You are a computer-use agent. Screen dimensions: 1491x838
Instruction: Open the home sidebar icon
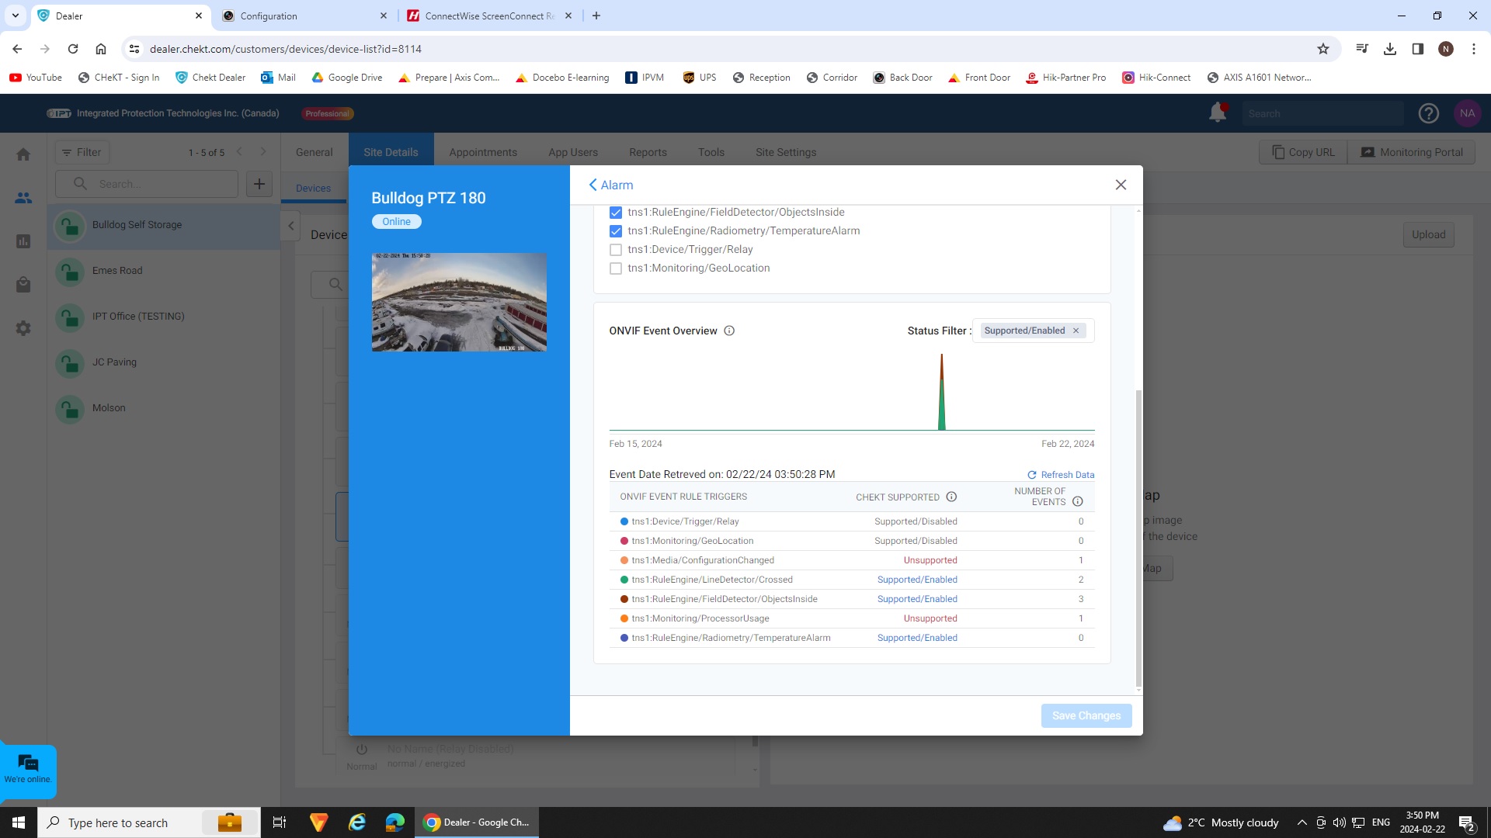point(23,154)
